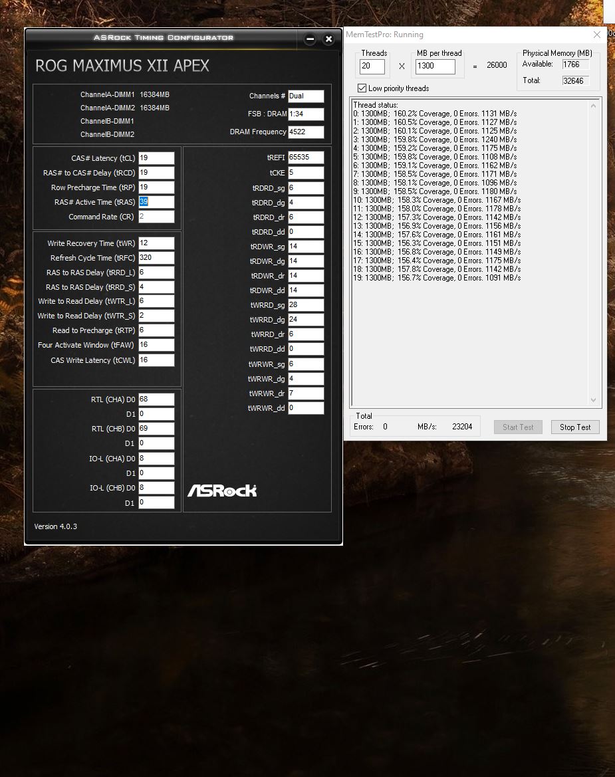Click the ASRock logo

pyautogui.click(x=222, y=491)
